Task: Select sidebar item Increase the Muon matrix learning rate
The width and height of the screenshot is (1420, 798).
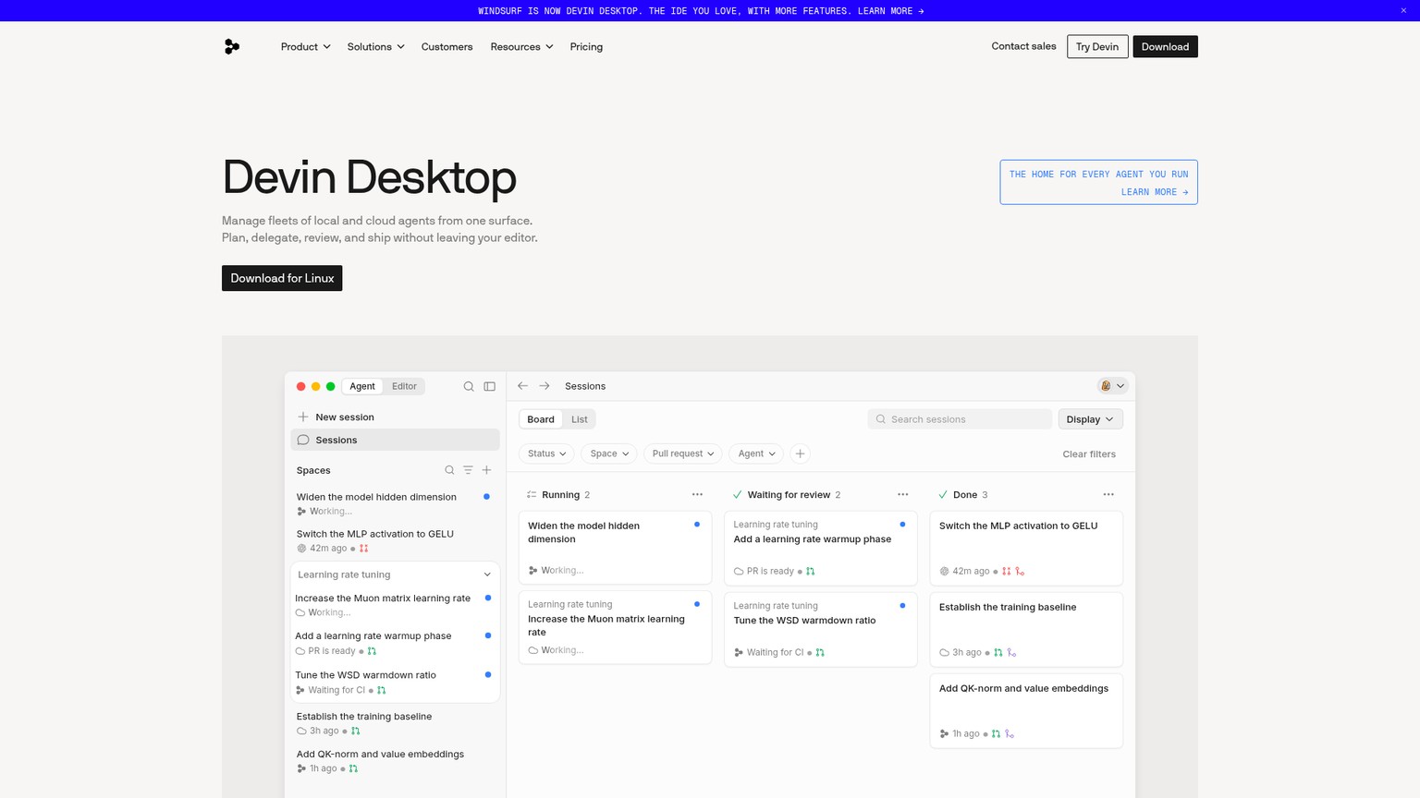Action: [x=395, y=605]
